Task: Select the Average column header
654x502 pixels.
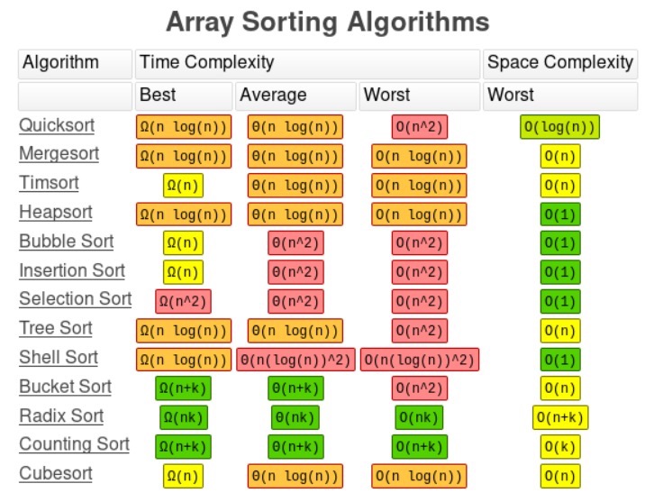Action: 295,96
